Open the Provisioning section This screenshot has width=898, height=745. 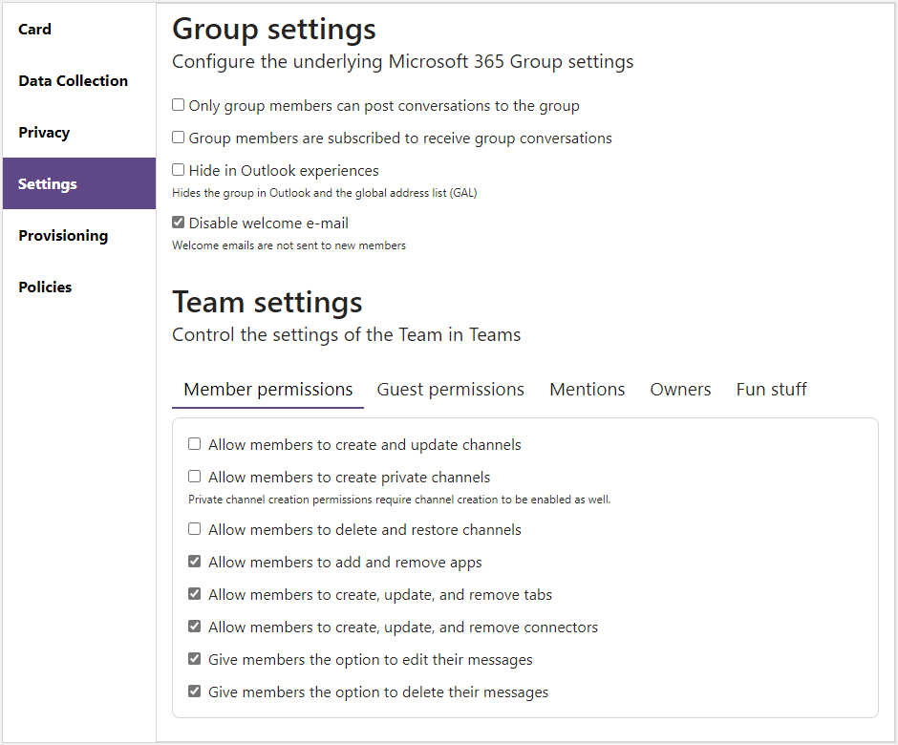tap(63, 235)
